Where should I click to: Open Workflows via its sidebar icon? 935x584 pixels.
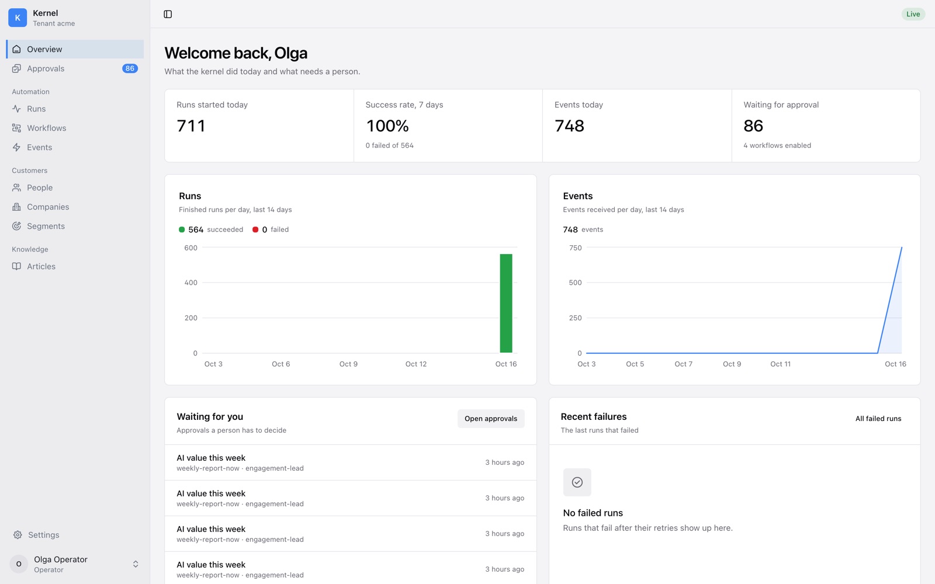tap(16, 128)
